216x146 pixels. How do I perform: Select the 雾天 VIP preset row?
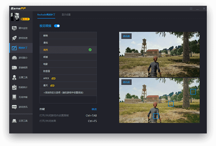coord(68,85)
